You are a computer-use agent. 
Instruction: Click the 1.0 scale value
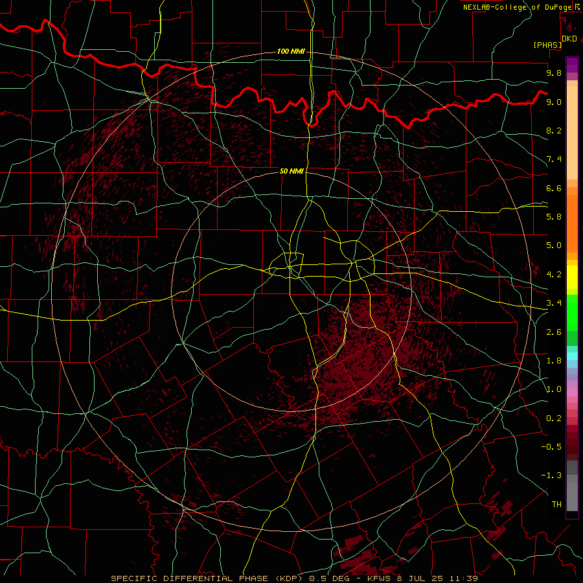[x=554, y=389]
